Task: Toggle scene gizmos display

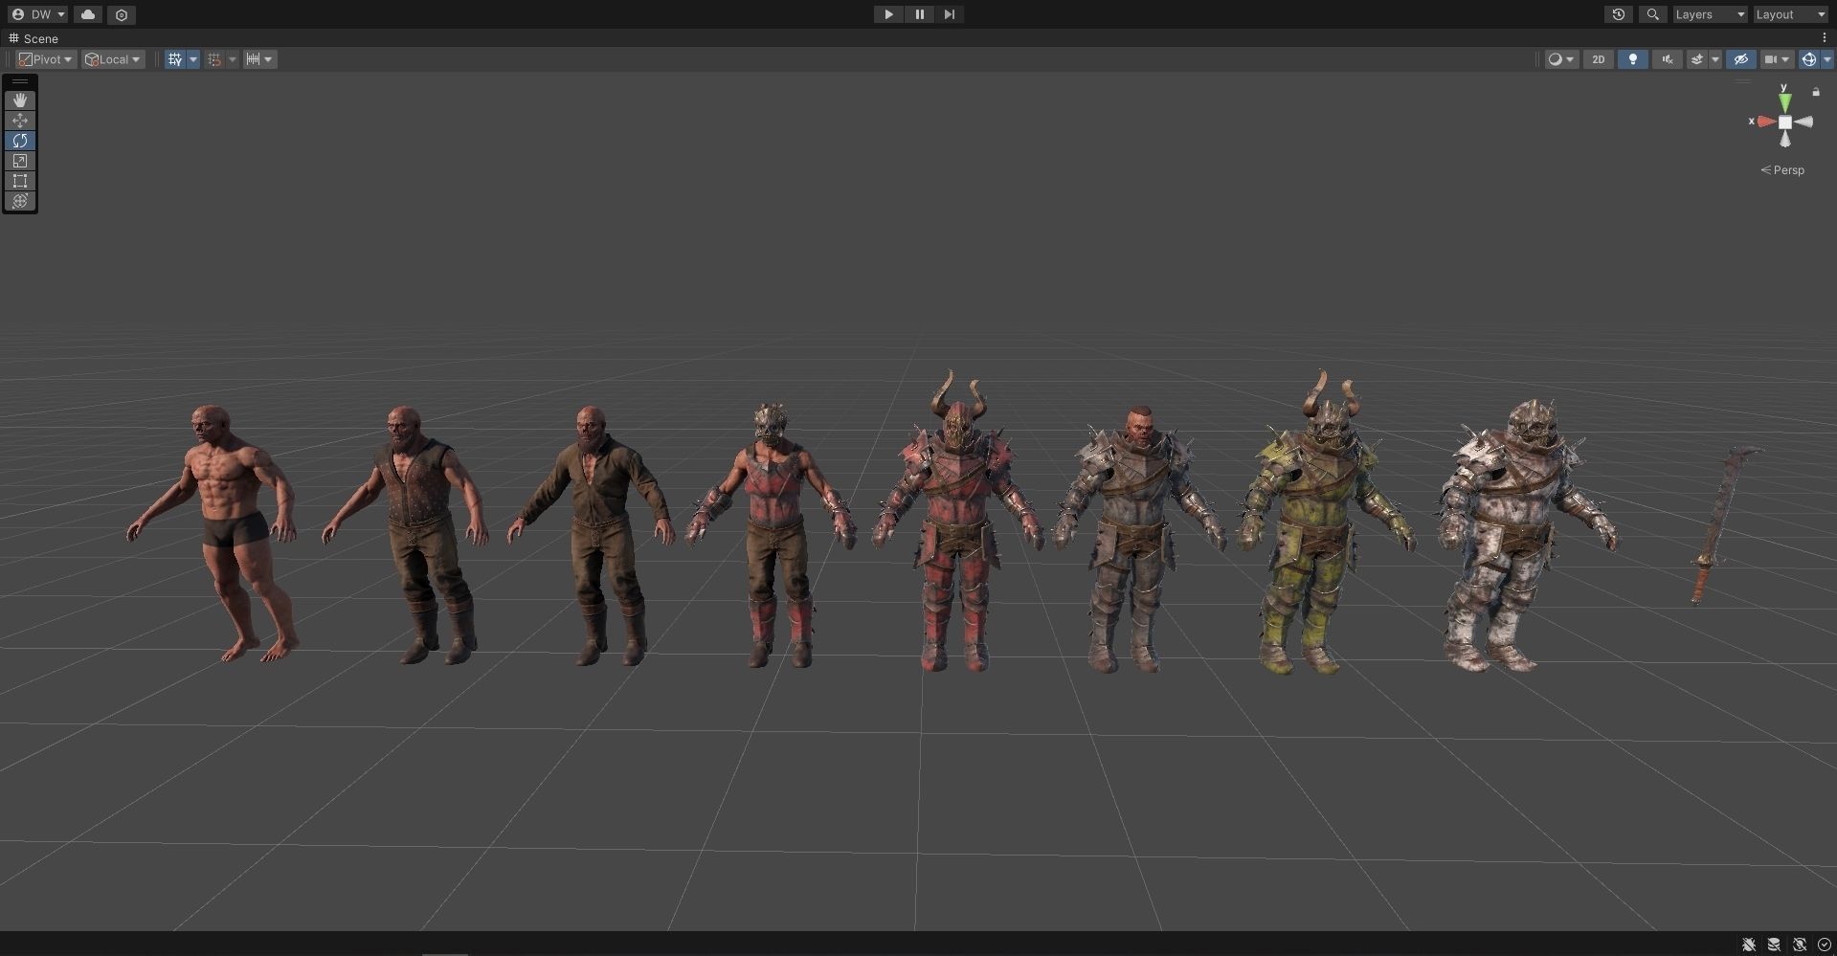Action: (x=1808, y=59)
